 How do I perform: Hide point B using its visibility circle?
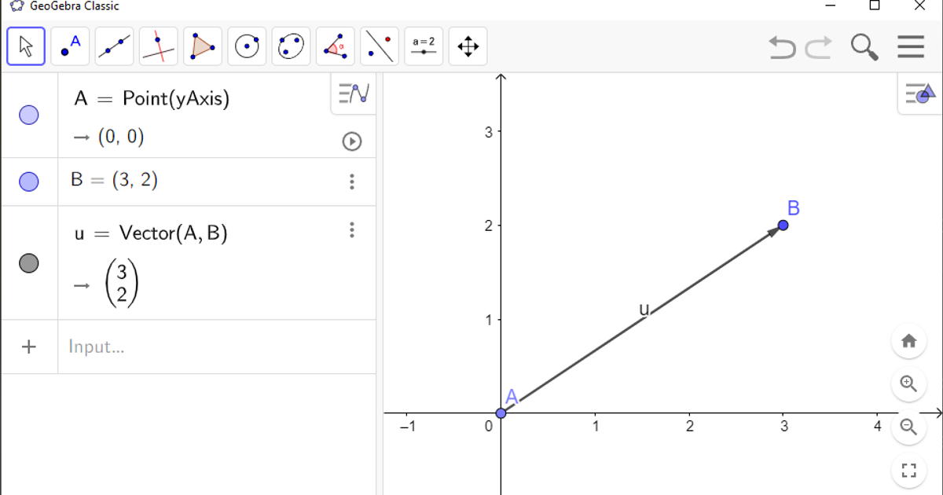coord(29,181)
